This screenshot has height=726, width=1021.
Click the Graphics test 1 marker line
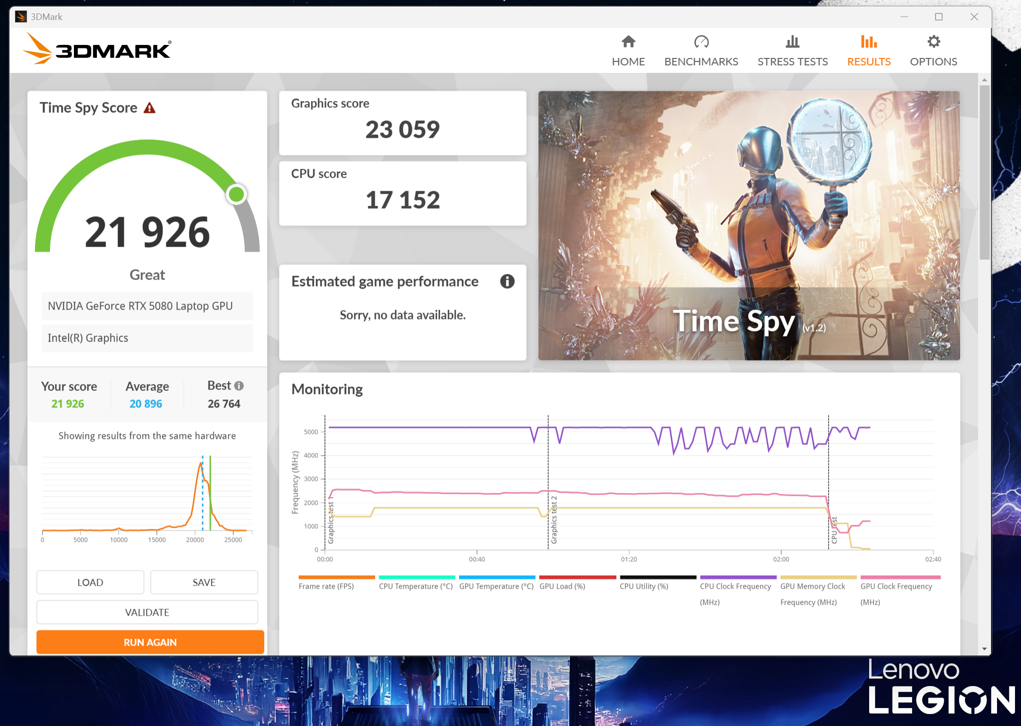tap(325, 482)
